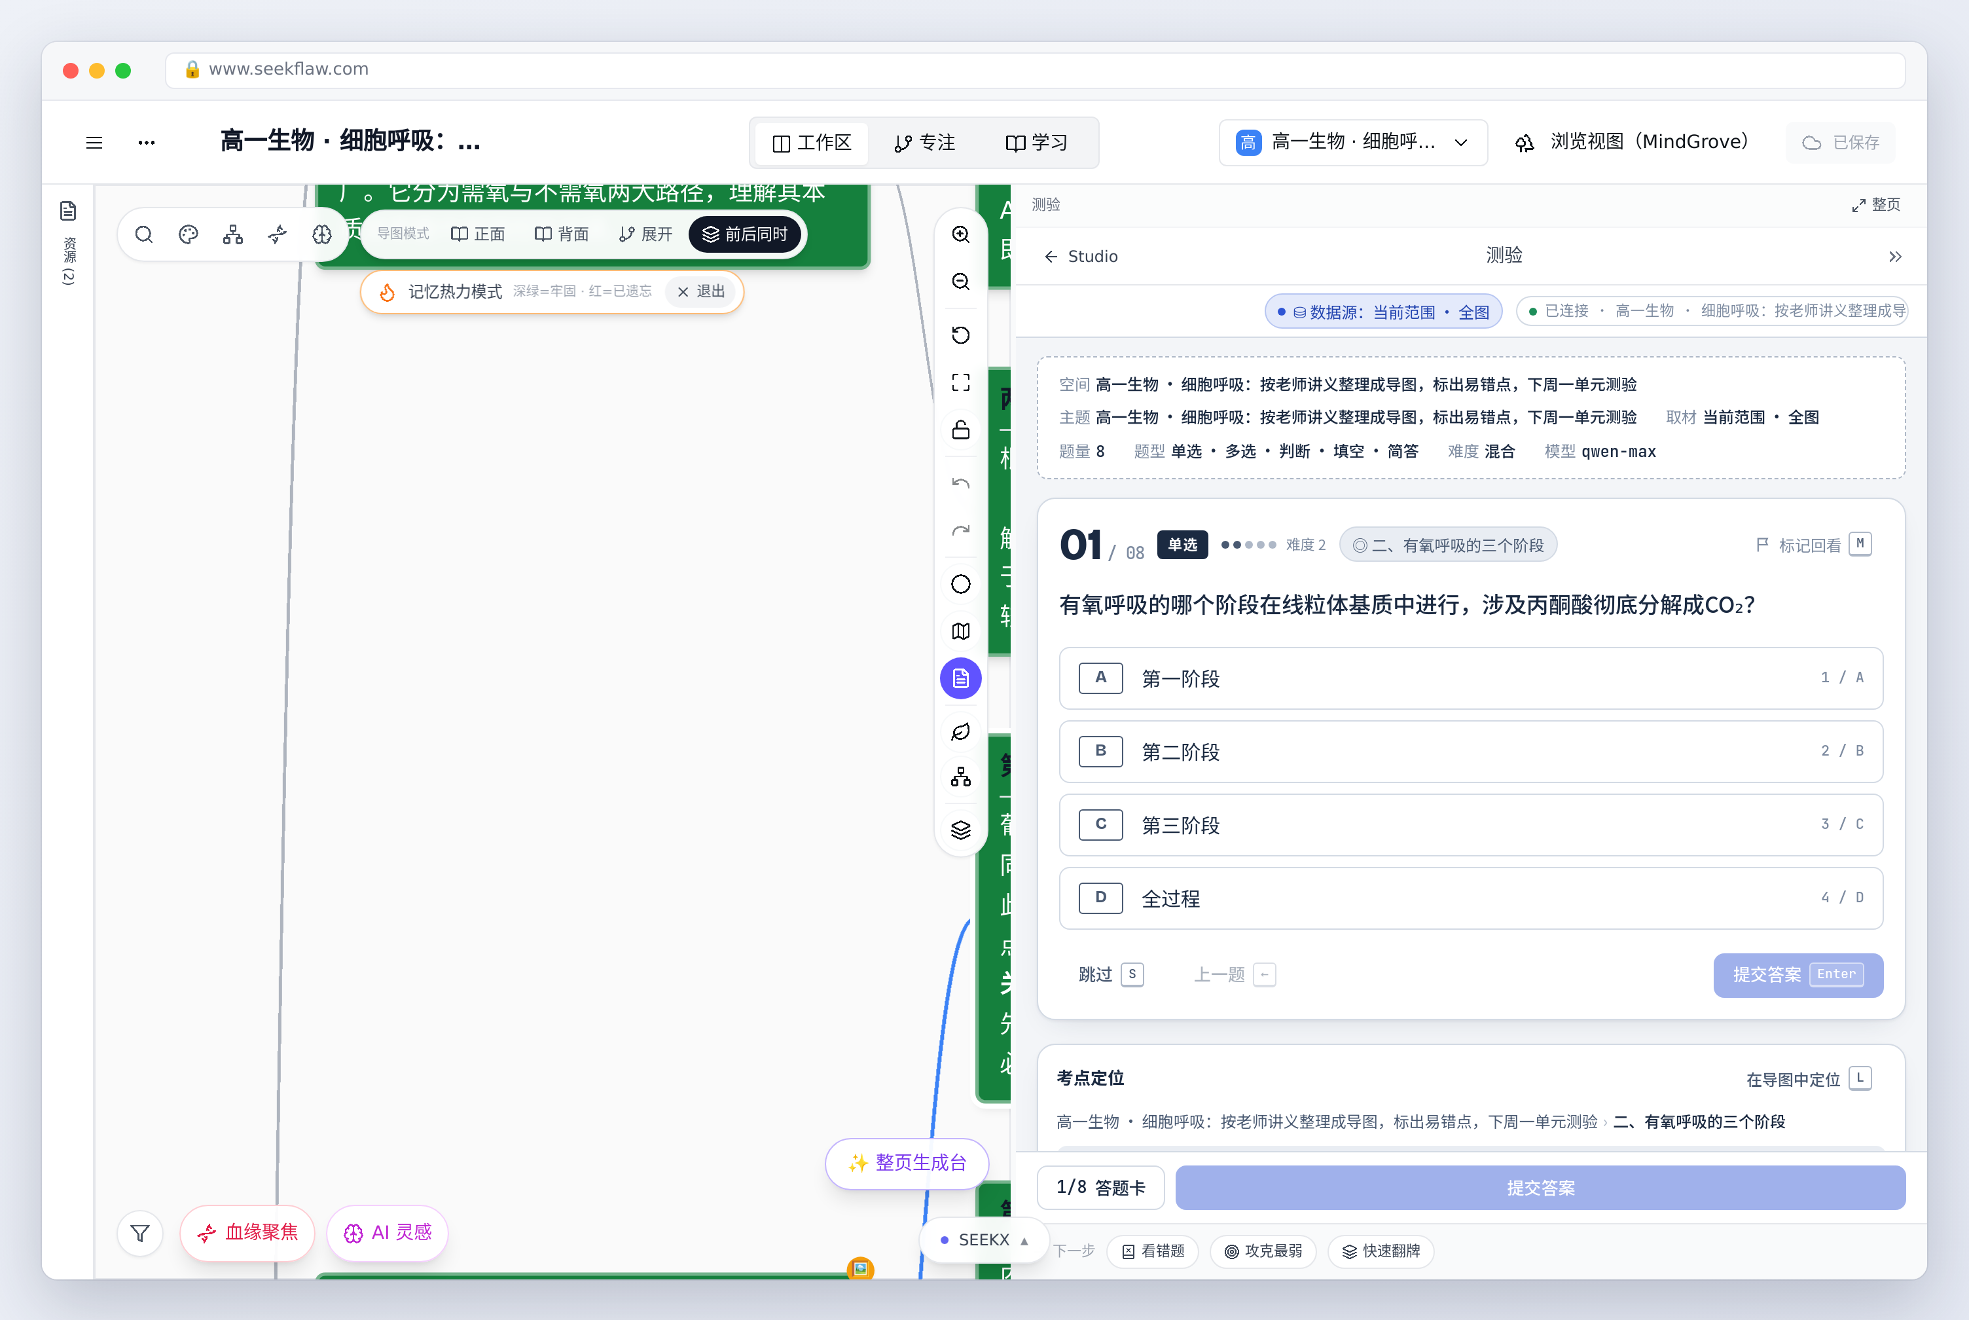
Task: Open the 高一生物·细胞呼… space dropdown
Action: pos(1352,142)
